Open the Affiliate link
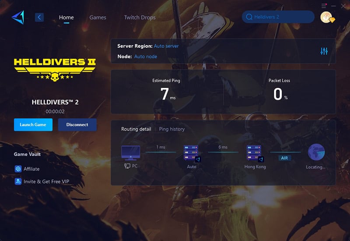The height and width of the screenshot is (241, 350). tap(31, 169)
